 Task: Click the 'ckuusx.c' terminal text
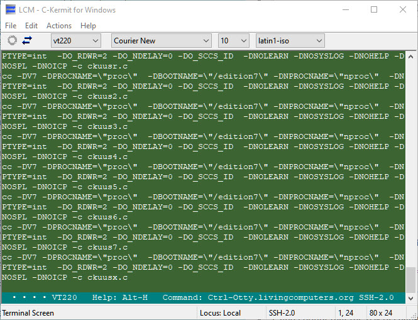pos(107,277)
